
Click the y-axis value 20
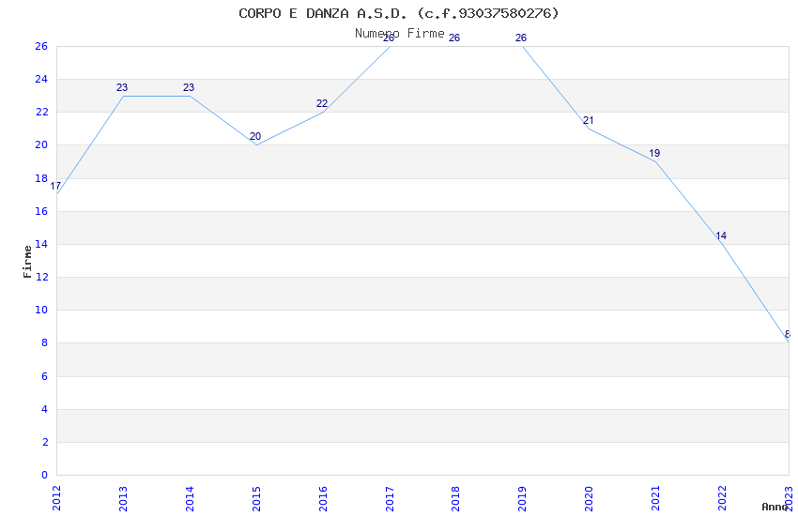41,144
